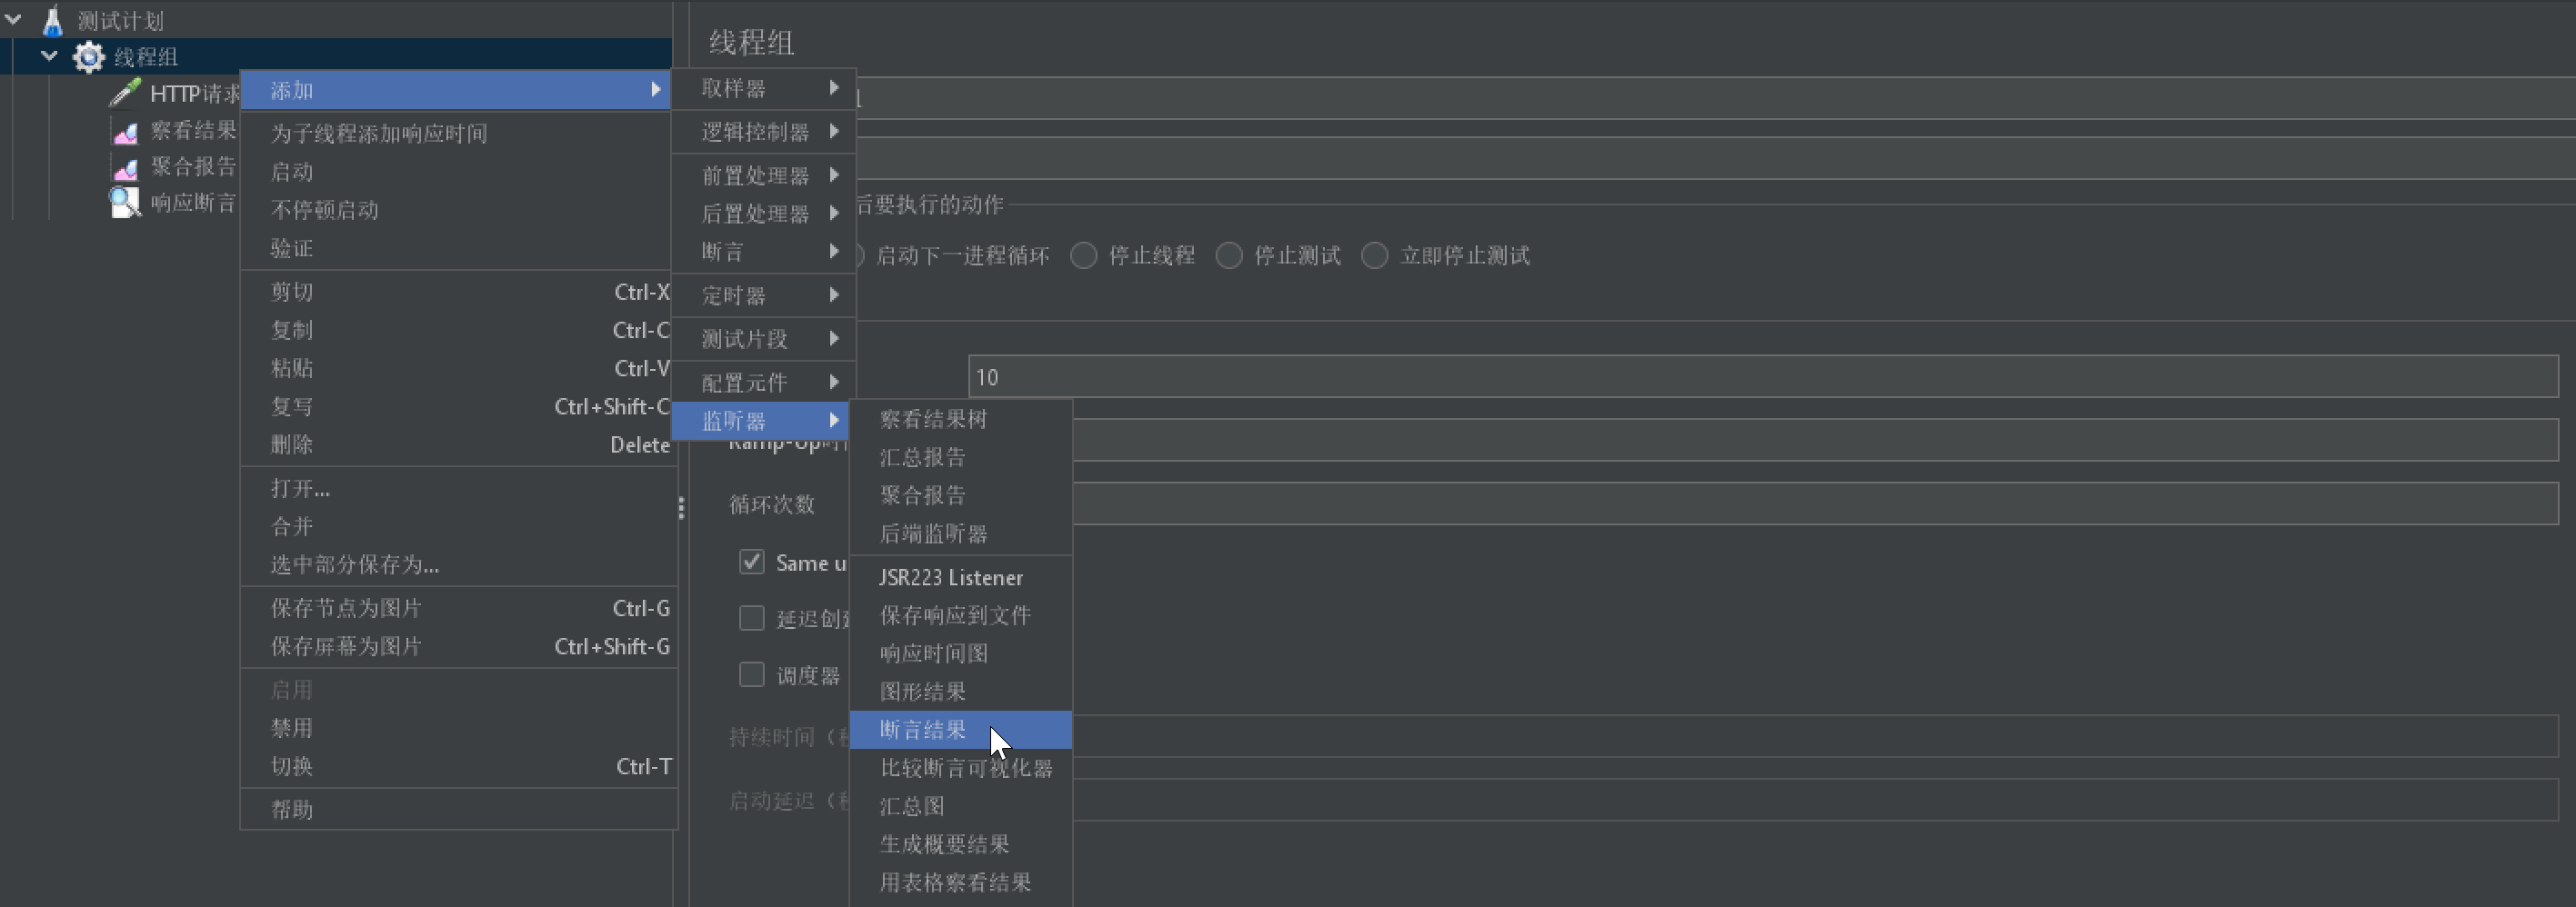This screenshot has width=2576, height=907.
Task: Collapse the 测试计划 tree node
Action: 14,20
